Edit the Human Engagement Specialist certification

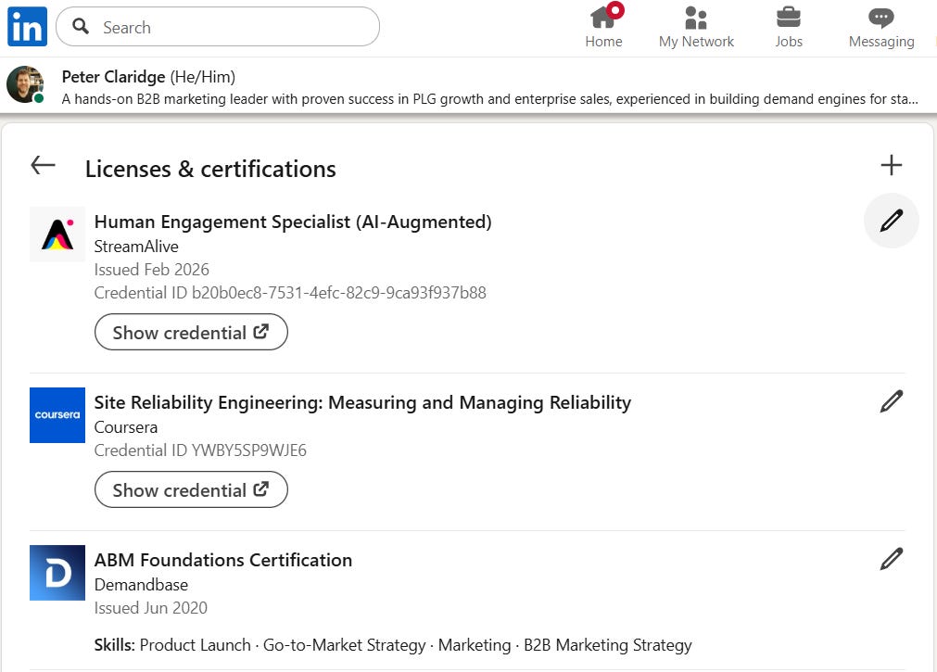pos(891,222)
